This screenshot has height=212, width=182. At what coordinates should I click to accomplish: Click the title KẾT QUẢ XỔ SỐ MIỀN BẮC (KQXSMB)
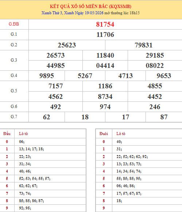pos(90,7)
